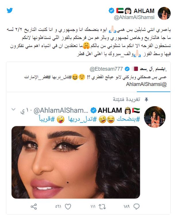The height and width of the screenshot is (216, 177).
Task: Follow the @AhlamAlShamsi mention in quoted tweet
Action: pyautogui.click(x=146, y=84)
